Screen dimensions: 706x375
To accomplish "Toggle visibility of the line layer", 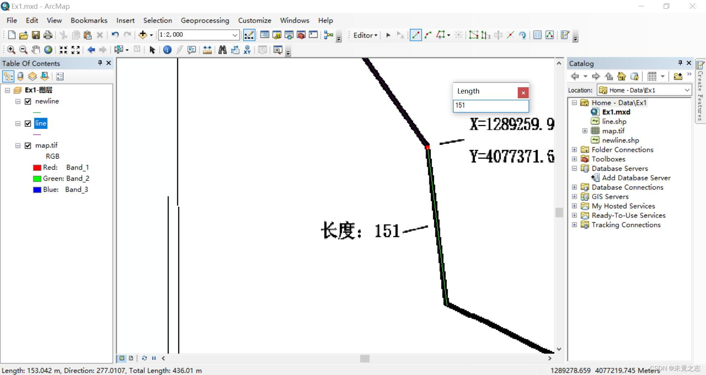I will 28,124.
